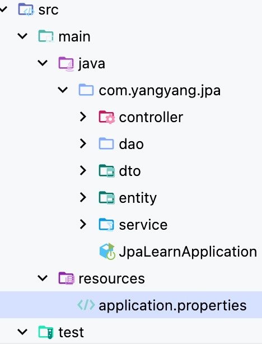Select the application.properties file
The image size is (262, 344).
tap(131, 305)
